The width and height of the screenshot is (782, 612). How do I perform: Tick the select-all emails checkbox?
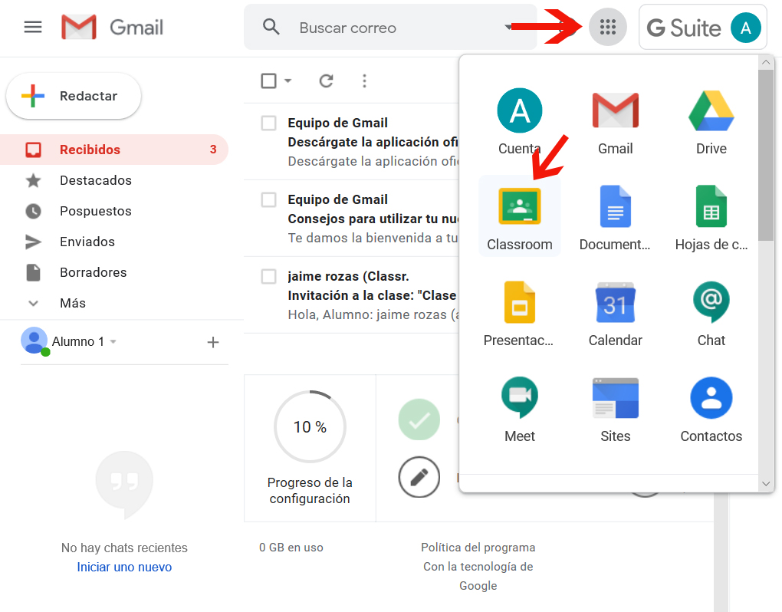(269, 81)
